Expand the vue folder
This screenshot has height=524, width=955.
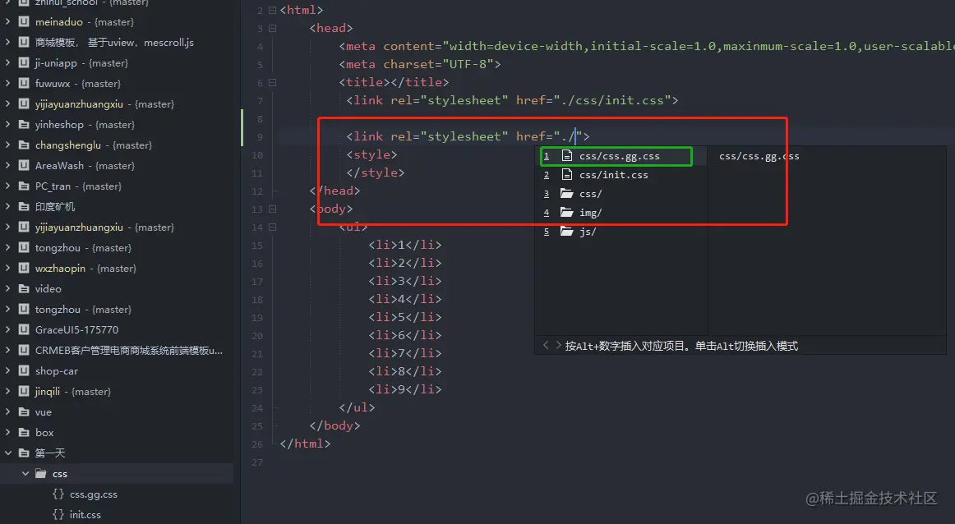7,412
